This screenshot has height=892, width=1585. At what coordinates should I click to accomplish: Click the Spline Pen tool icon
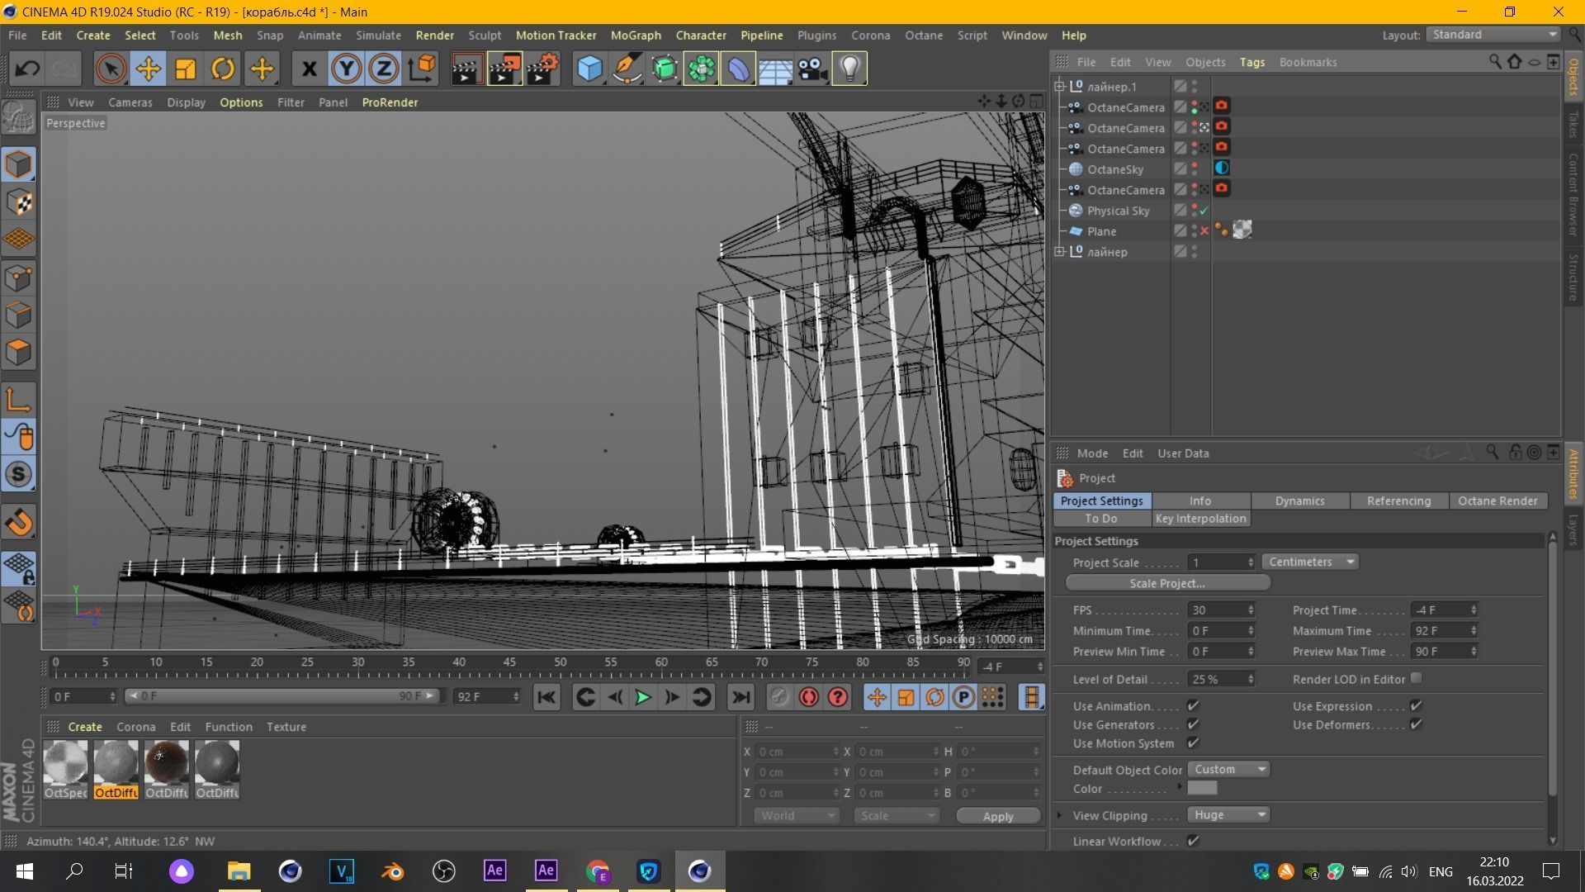627,69
